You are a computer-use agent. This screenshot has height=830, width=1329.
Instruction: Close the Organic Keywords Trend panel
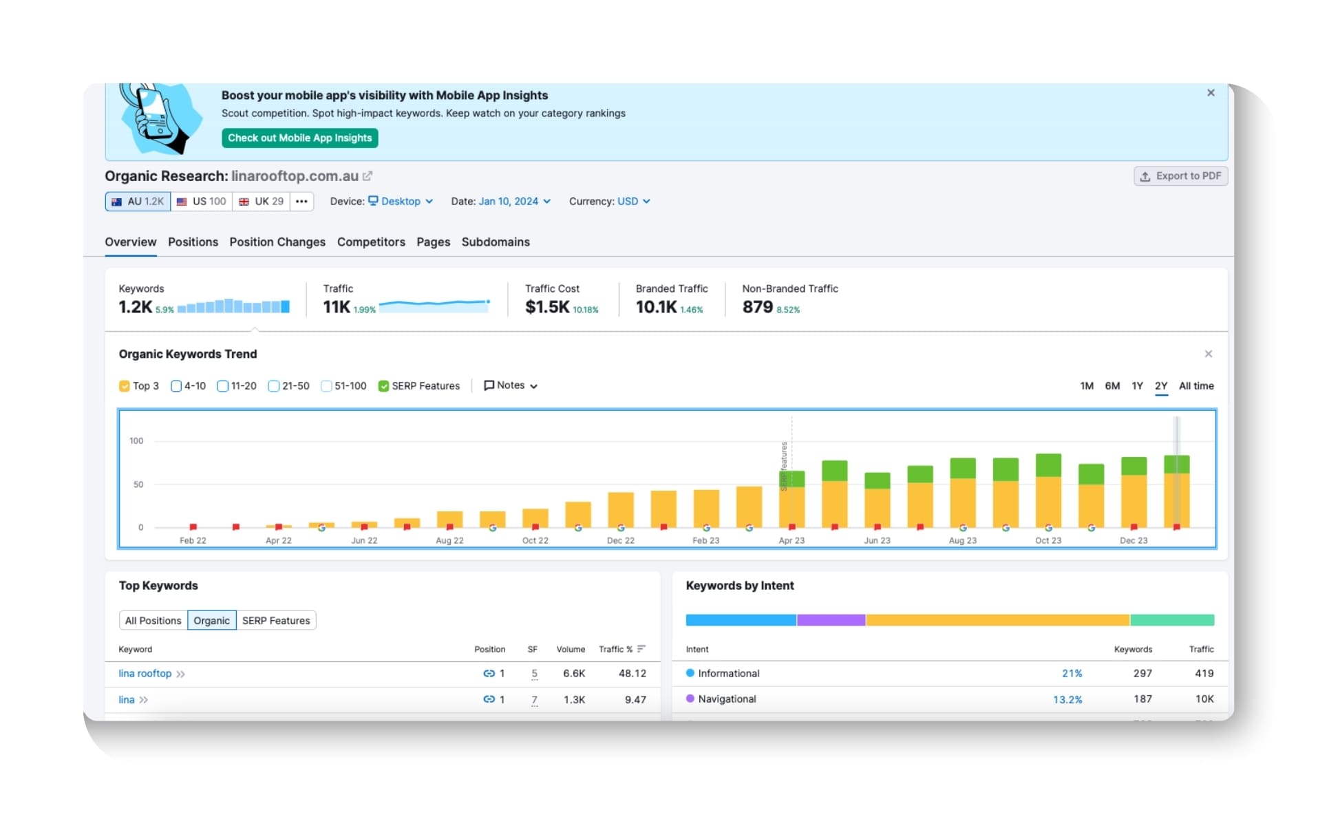tap(1208, 354)
